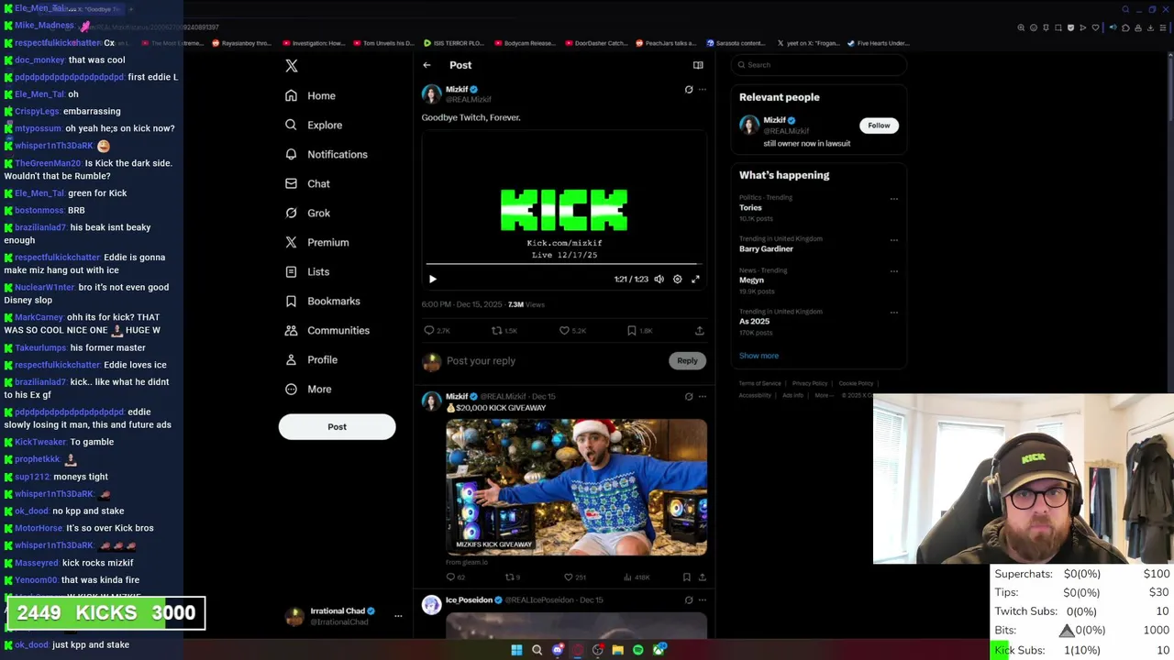The width and height of the screenshot is (1174, 660).
Task: Open the Irrational Chad account switcher
Action: tap(344, 616)
